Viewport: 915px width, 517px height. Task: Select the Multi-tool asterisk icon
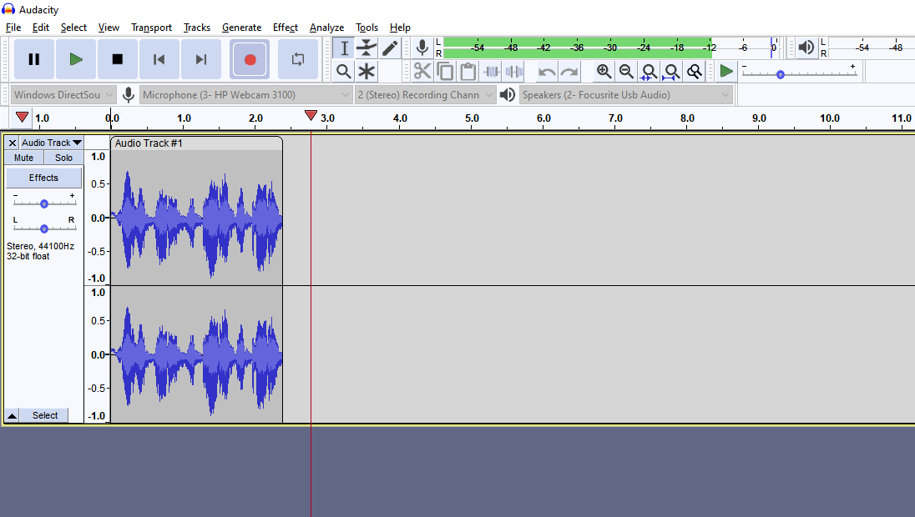tap(367, 72)
